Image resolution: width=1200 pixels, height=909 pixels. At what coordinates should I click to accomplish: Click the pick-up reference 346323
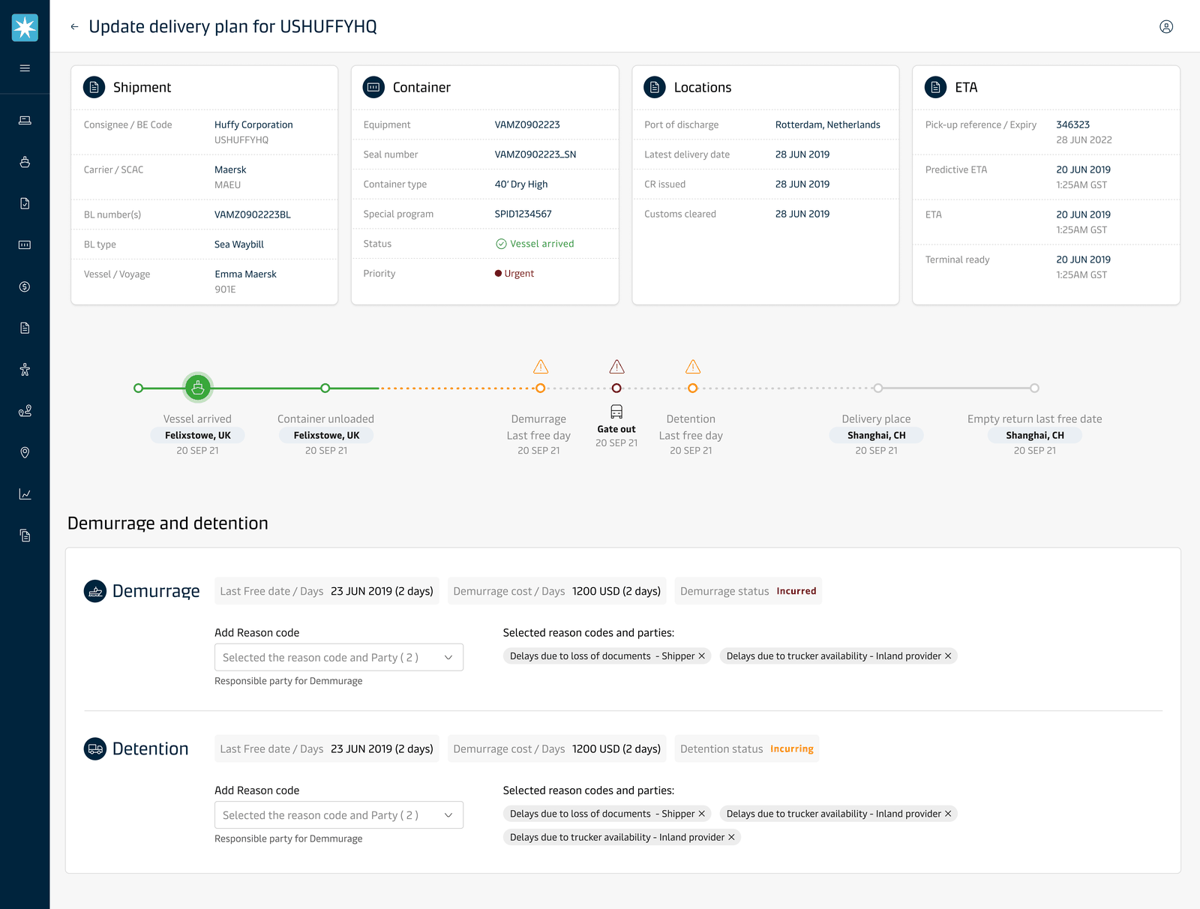(x=1073, y=124)
